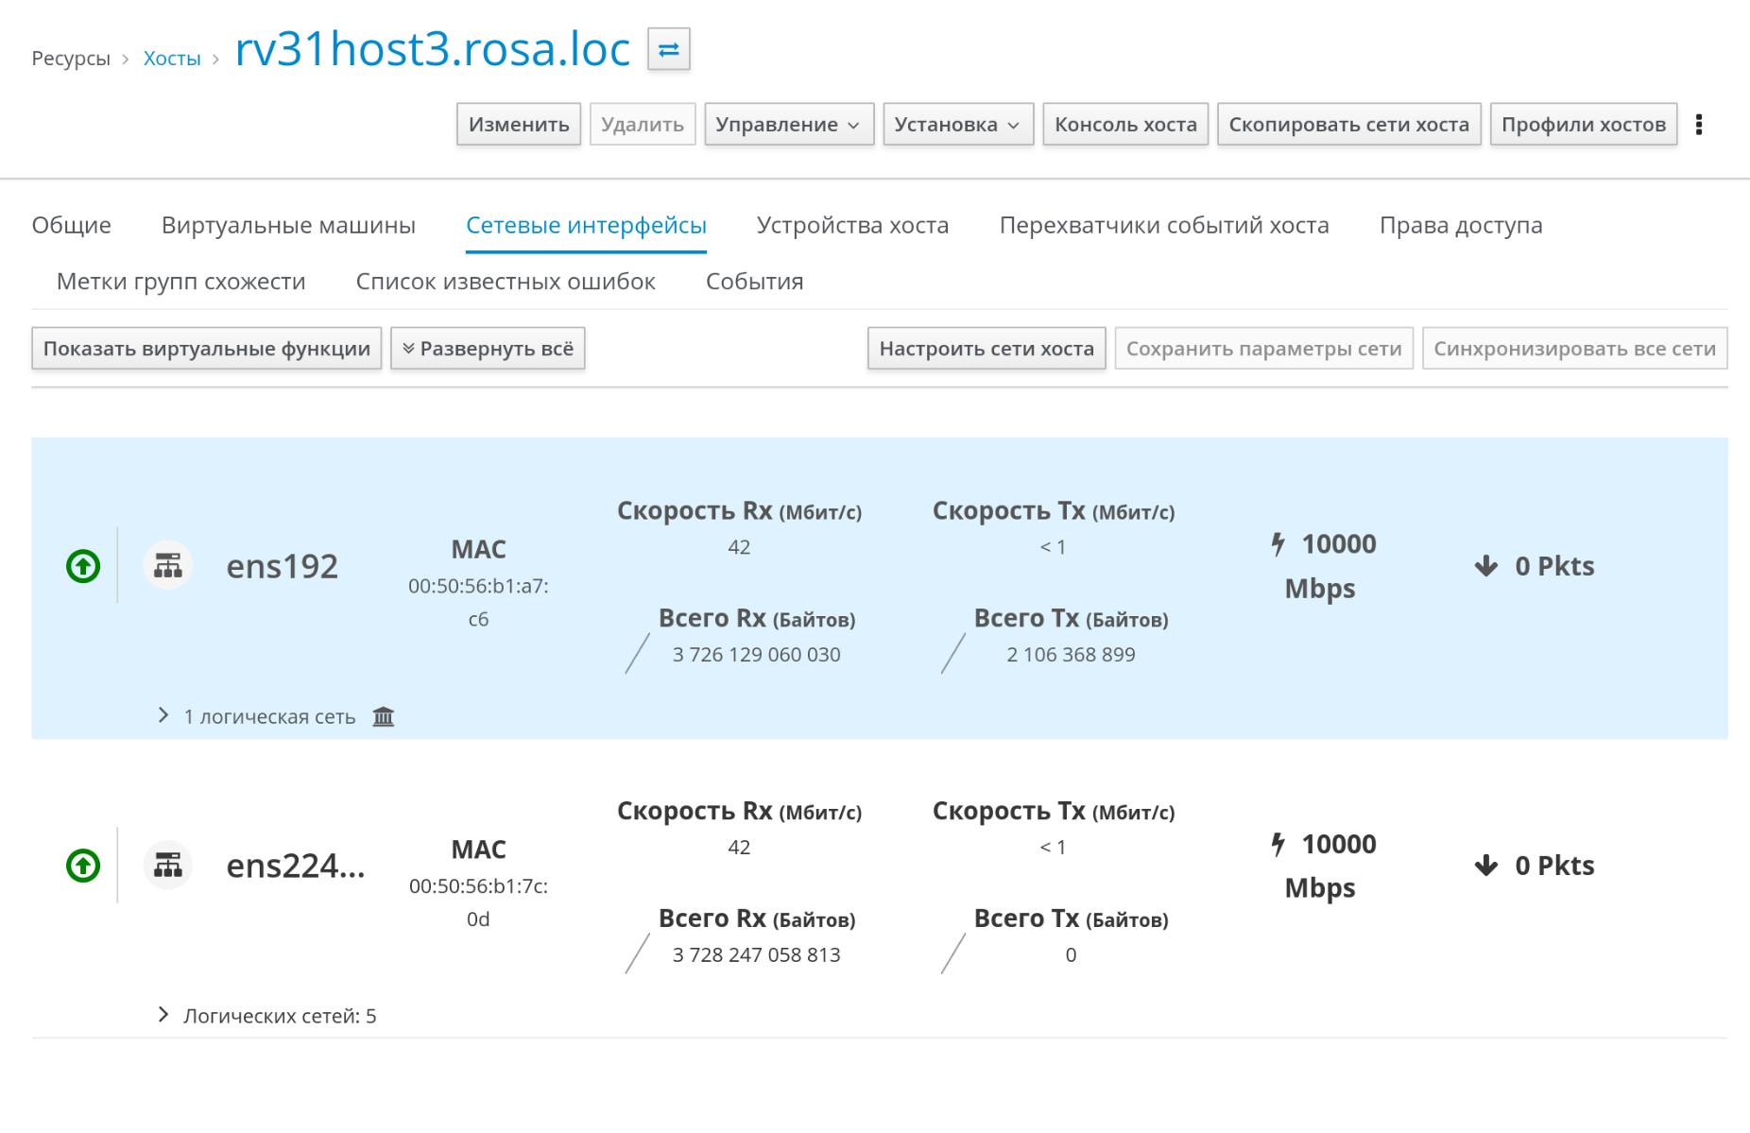Click the lightning bolt speed icon for ens192

pyautogui.click(x=1278, y=544)
